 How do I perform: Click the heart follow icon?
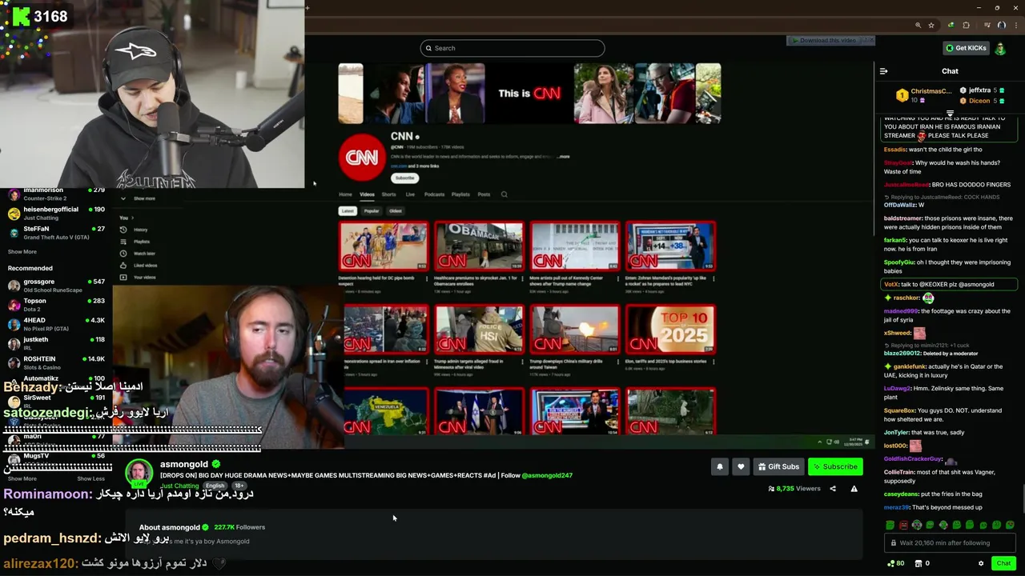coord(741,466)
